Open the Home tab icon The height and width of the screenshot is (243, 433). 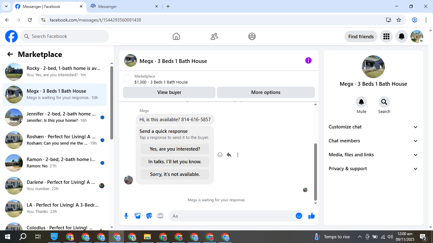point(176,36)
